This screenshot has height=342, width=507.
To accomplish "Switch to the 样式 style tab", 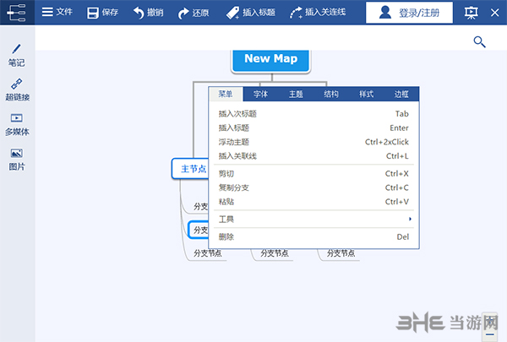I will 367,94.
